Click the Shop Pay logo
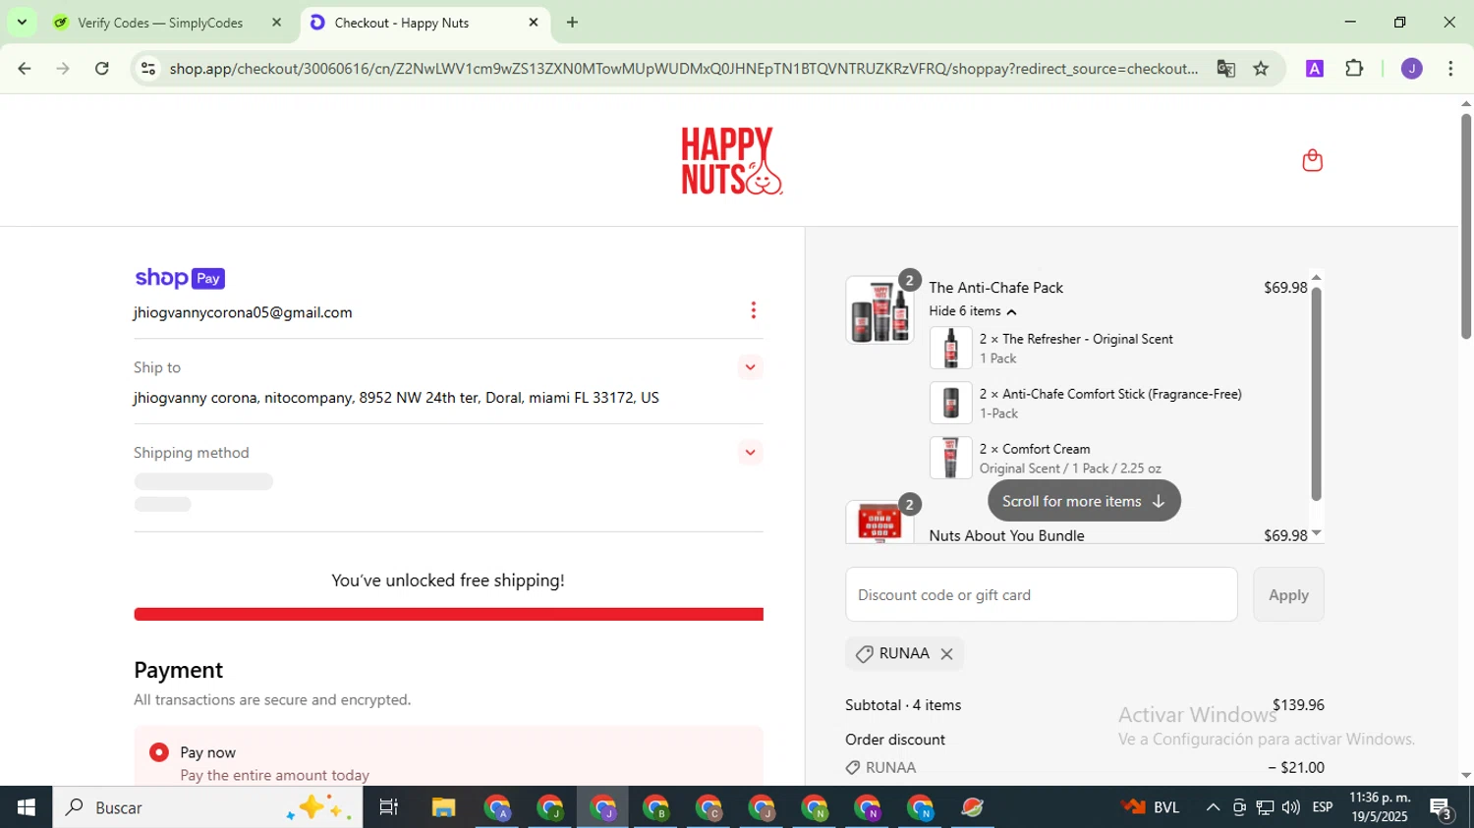This screenshot has height=828, width=1474. coord(180,278)
